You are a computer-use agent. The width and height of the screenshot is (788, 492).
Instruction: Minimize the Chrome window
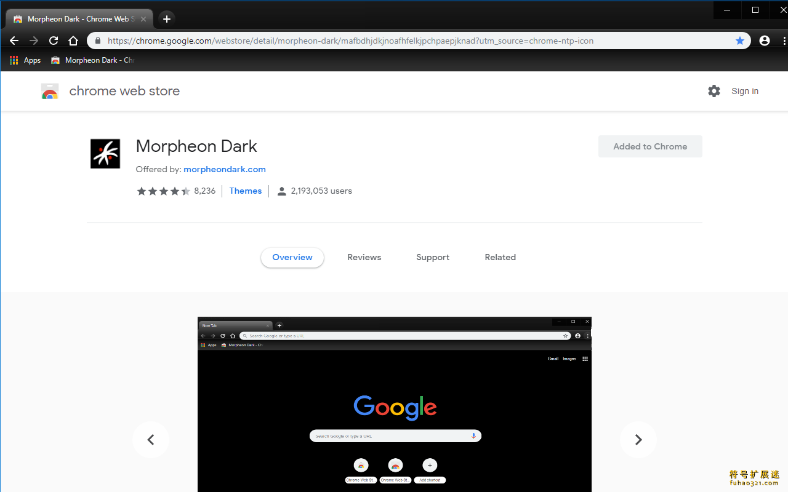tap(728, 10)
